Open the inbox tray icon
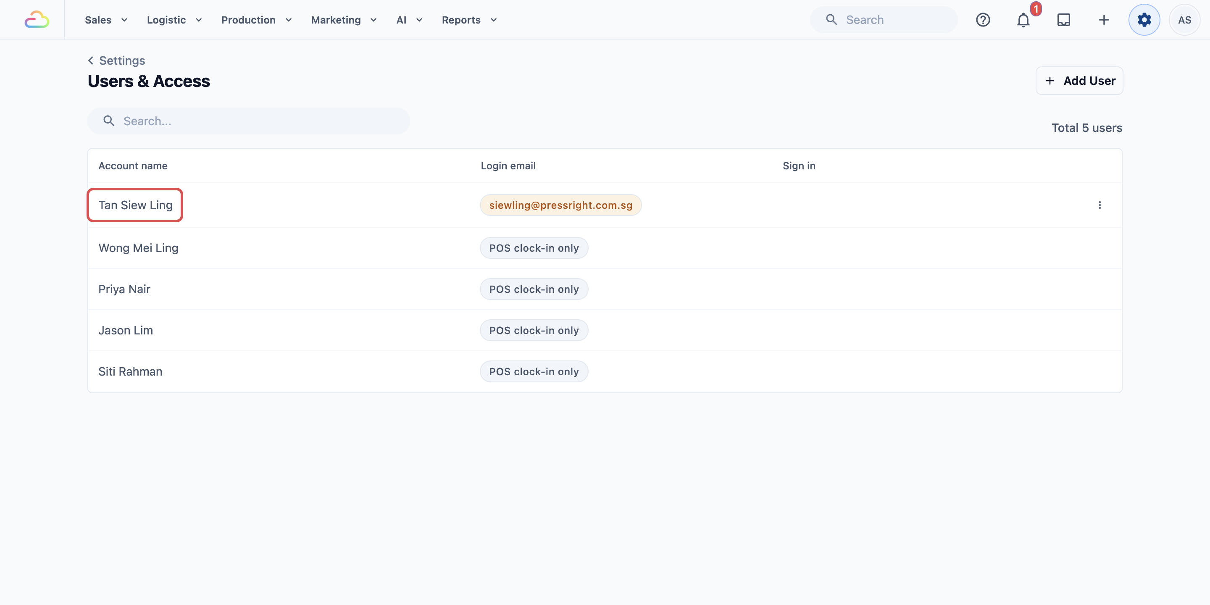 (x=1063, y=20)
